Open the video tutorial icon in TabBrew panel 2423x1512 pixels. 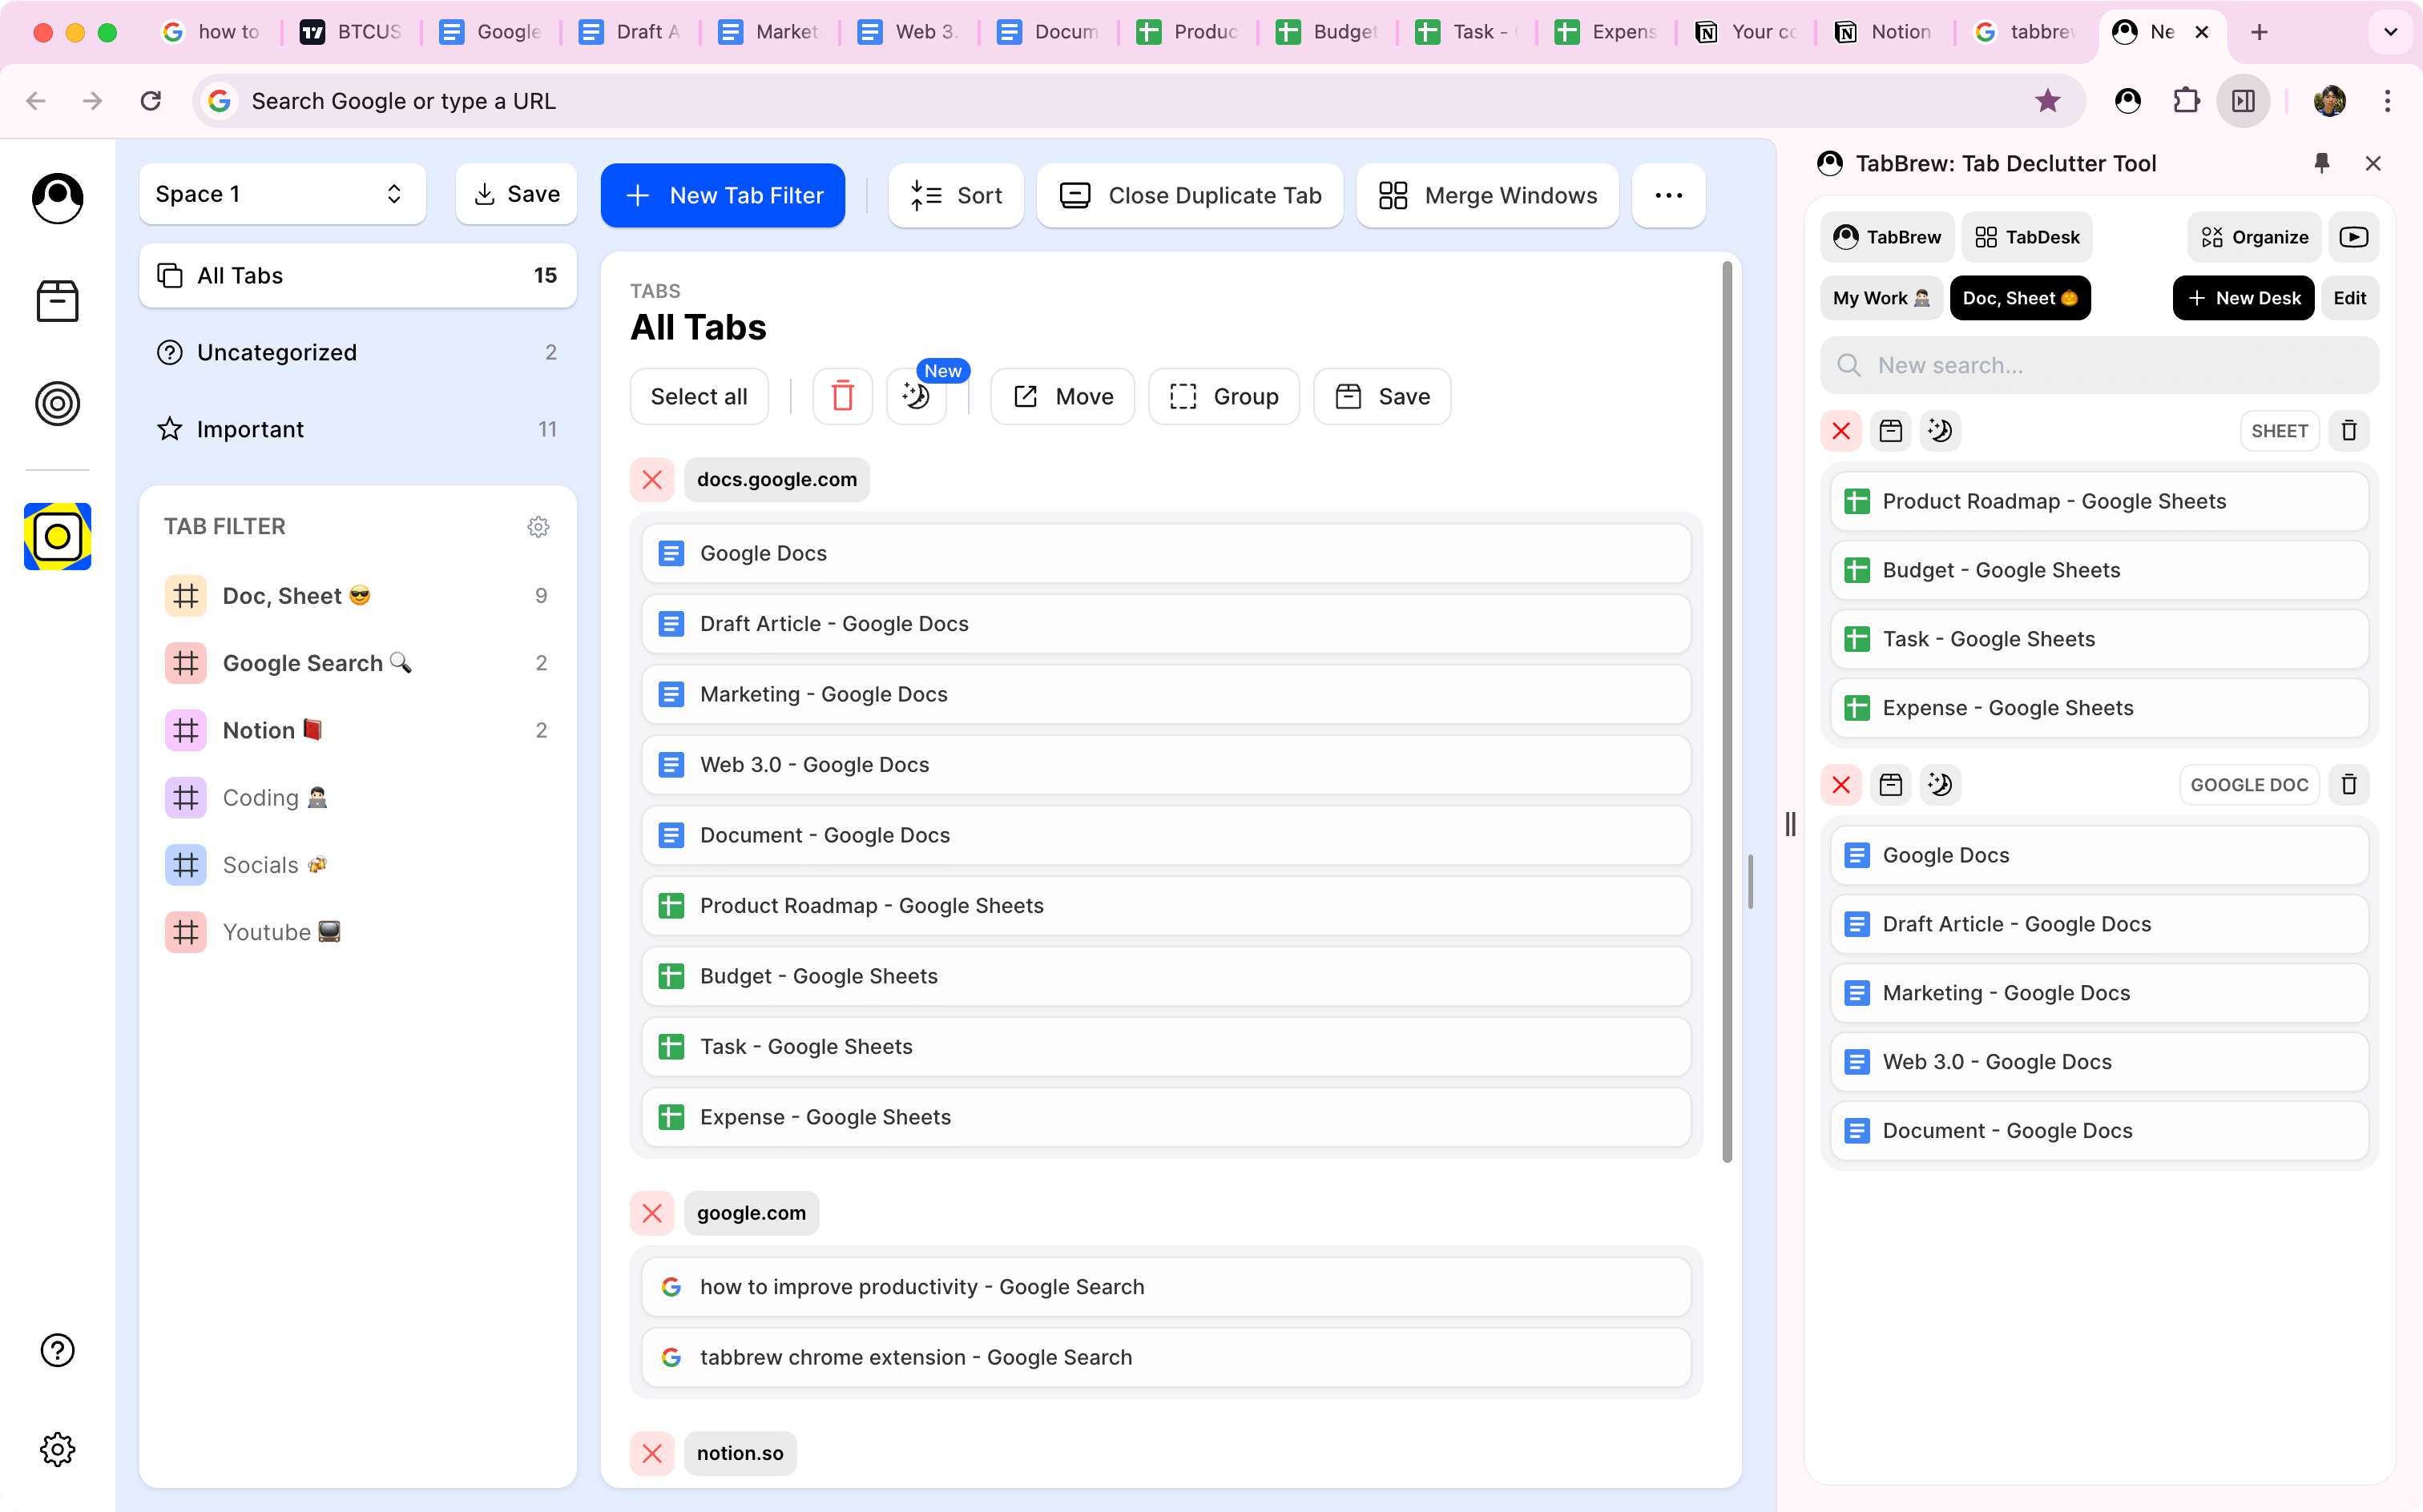(x=2353, y=237)
